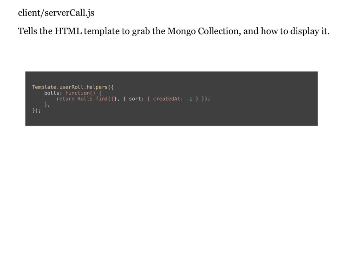Click the words Mongo Collection in the sentence

[x=204, y=31]
